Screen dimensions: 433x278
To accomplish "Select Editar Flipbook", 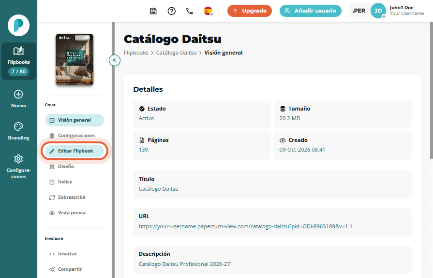I will tap(75, 151).
